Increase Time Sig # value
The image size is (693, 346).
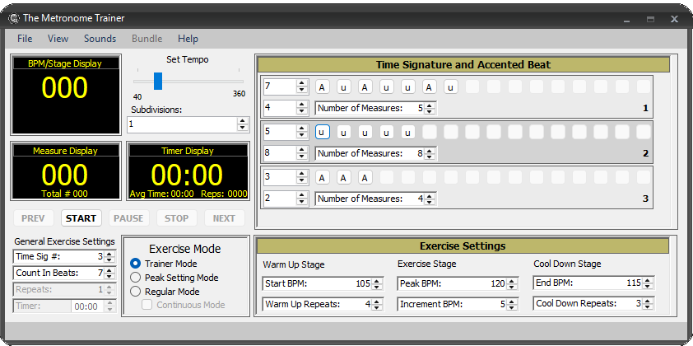109,254
